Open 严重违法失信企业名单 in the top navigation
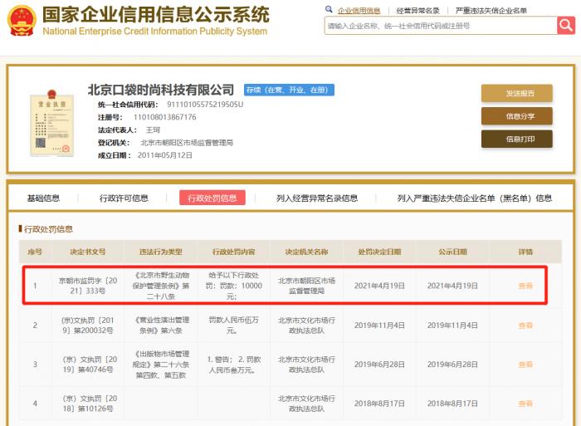This screenshot has height=426, width=581. (491, 11)
